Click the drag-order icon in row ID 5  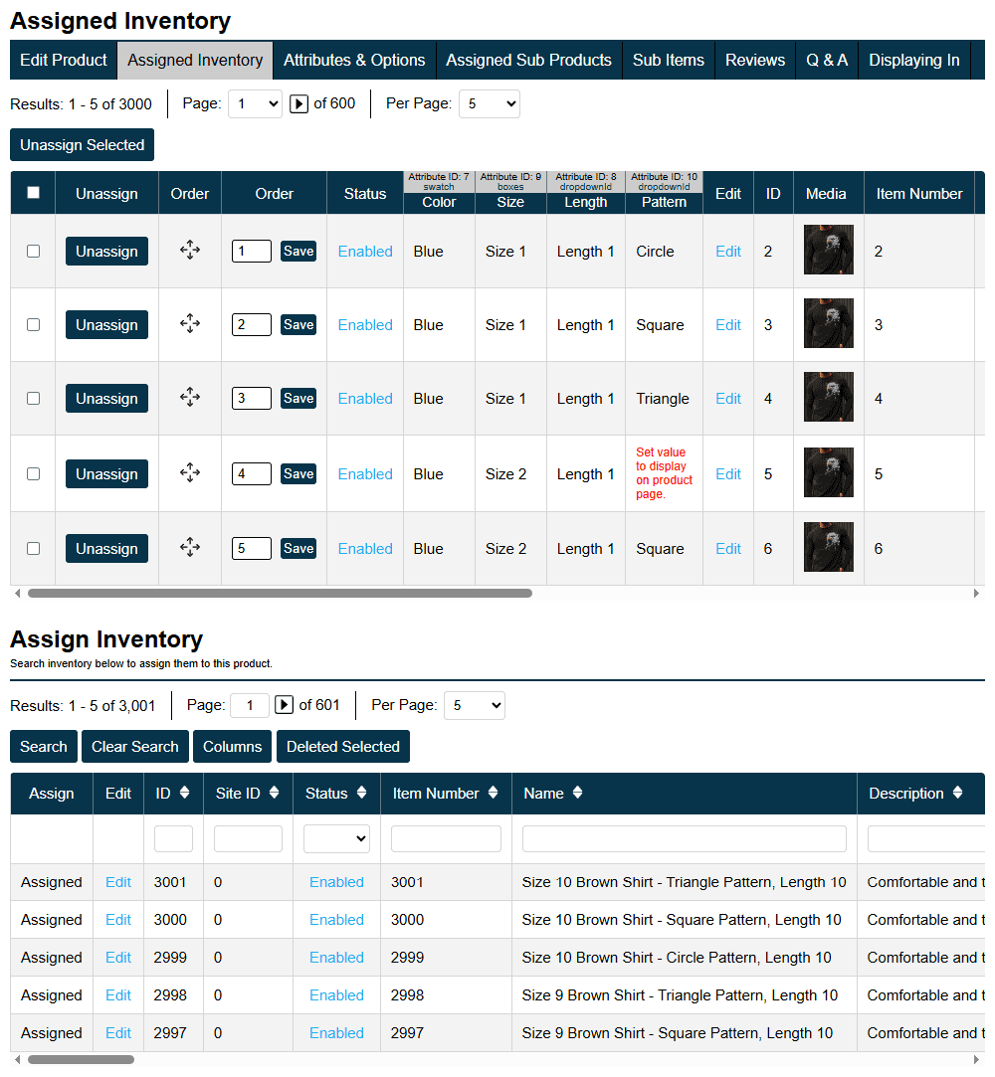190,472
